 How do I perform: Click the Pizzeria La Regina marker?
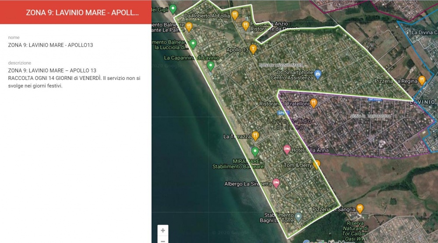click(x=422, y=80)
